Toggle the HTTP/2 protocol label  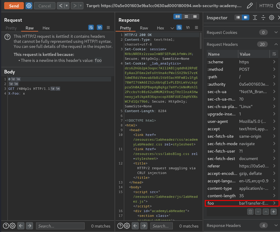click(x=266, y=6)
